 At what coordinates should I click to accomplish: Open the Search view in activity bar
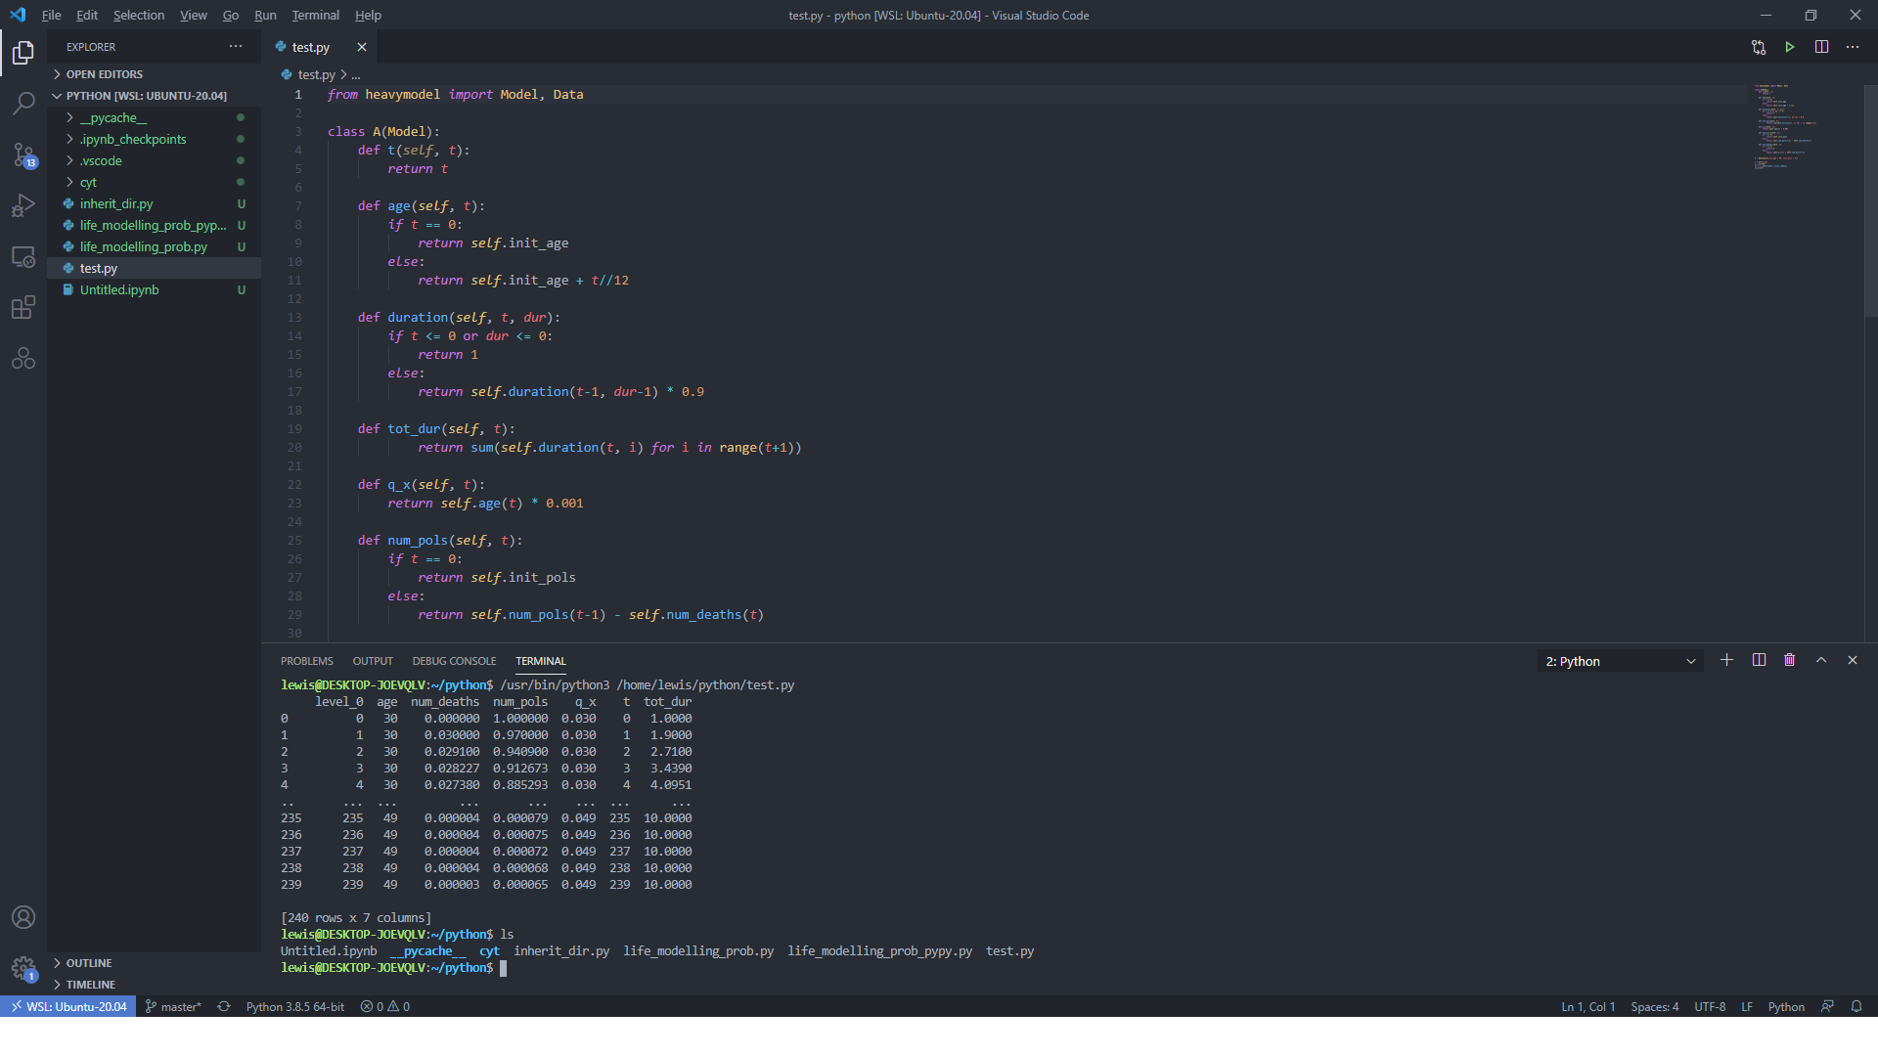[x=23, y=103]
